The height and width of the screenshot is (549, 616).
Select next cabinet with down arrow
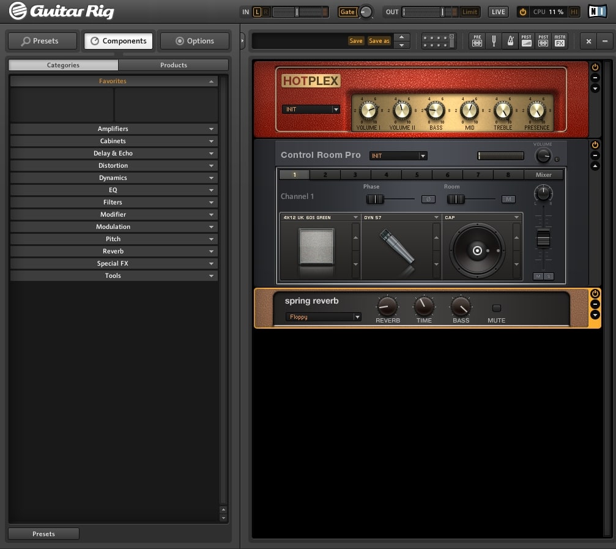[355, 264]
